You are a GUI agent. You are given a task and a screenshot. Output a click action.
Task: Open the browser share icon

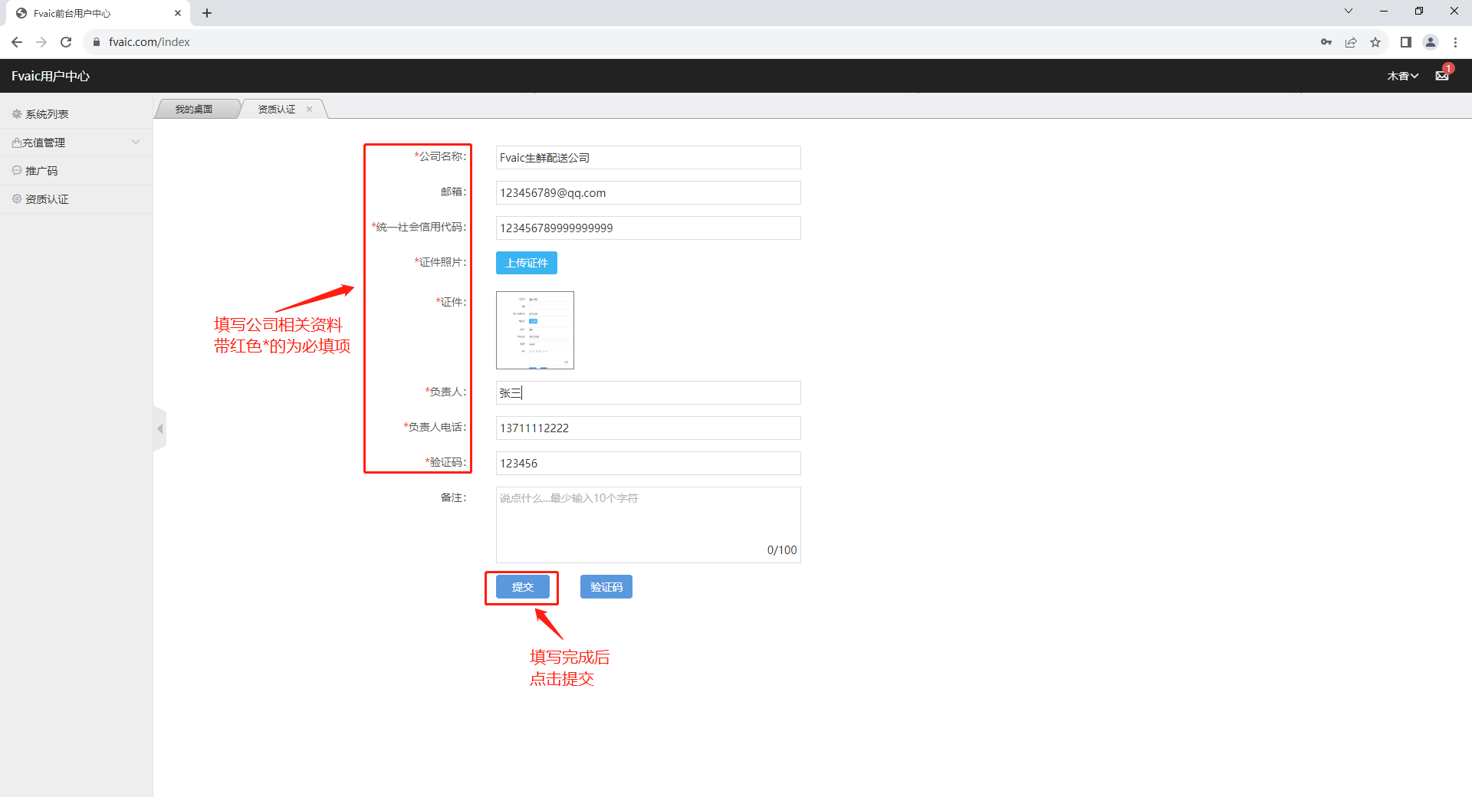(1351, 42)
